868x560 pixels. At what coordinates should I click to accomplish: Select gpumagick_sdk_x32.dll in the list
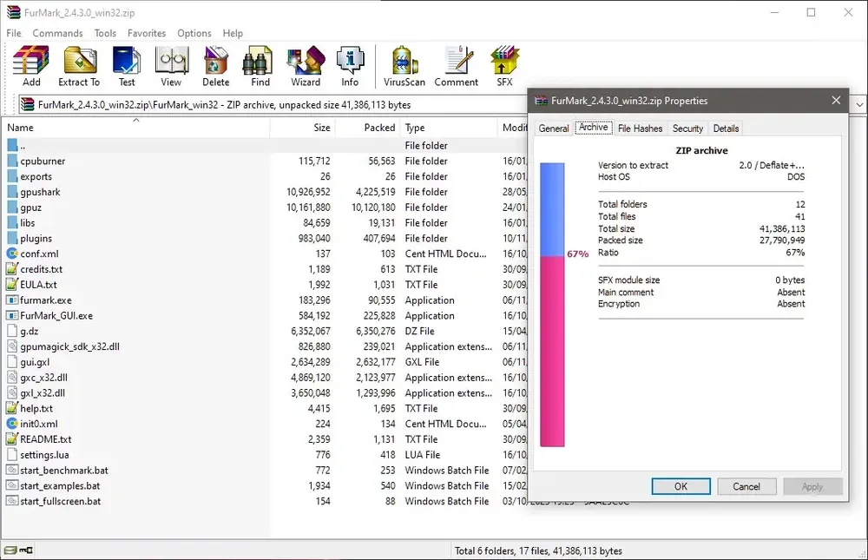tap(264, 346)
